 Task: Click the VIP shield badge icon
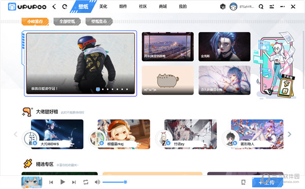[223, 7]
